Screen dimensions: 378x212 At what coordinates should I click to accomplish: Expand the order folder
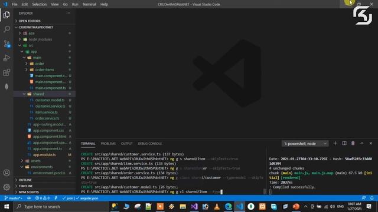click(45, 64)
